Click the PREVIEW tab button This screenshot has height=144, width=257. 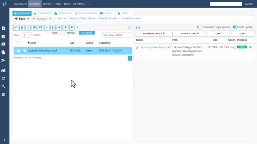click(71, 33)
